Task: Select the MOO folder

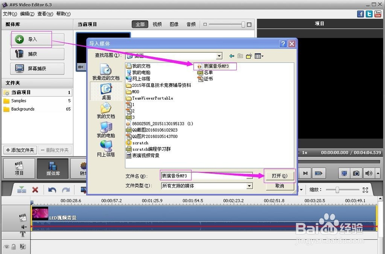Action: pos(132,92)
